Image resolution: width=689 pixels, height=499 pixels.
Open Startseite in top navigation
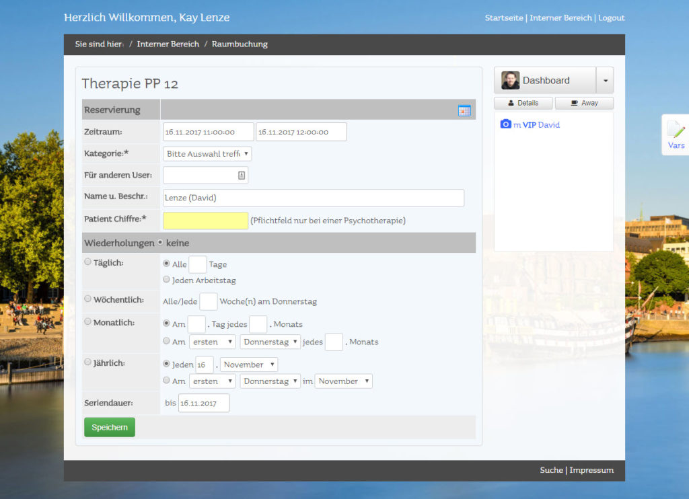[x=503, y=18]
